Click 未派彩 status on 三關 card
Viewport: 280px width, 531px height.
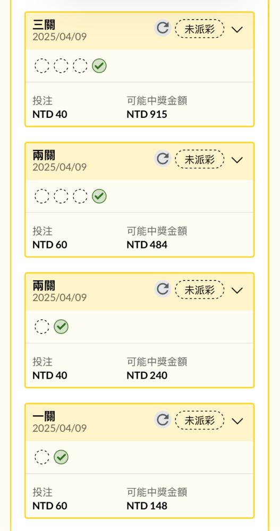pos(200,29)
